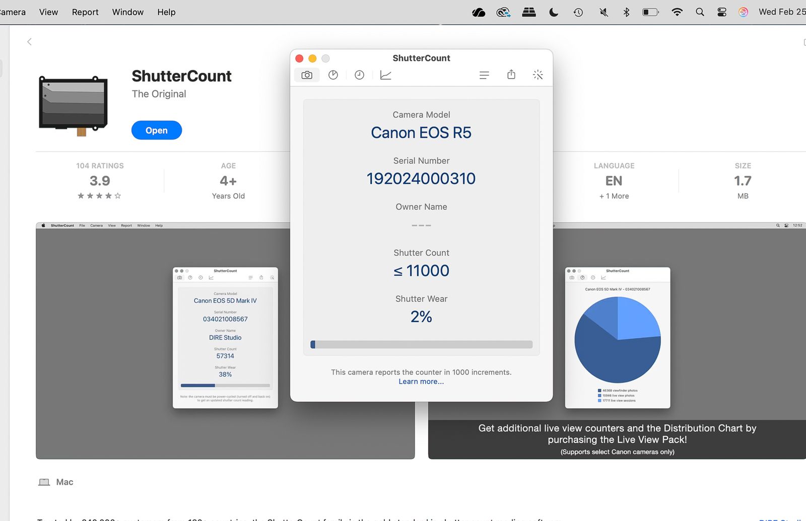Follow the 'Learn more...' link

421,381
